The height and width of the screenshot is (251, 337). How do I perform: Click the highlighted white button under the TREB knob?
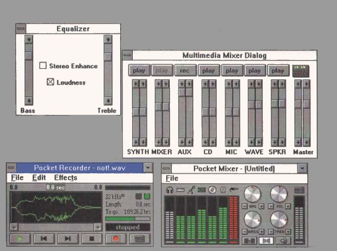[x=266, y=241]
